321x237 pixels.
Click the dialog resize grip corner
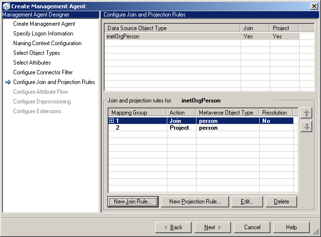tap(316, 232)
